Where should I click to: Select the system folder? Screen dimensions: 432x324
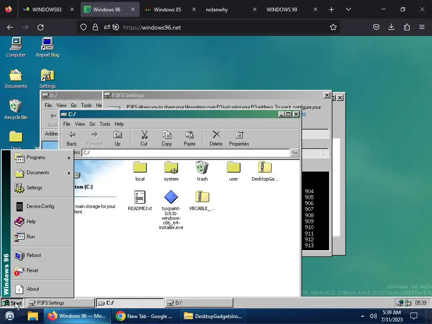[171, 171]
